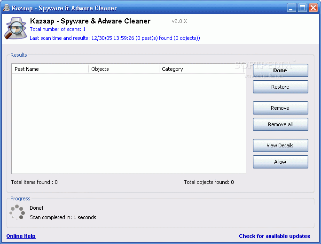This screenshot has height=244, width=321.
Task: Click the version 'v2.0.X' label
Action: pos(180,21)
